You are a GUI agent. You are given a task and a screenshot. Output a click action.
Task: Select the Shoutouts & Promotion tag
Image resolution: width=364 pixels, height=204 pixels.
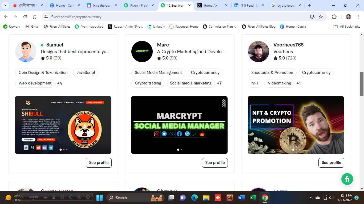[x=272, y=73]
